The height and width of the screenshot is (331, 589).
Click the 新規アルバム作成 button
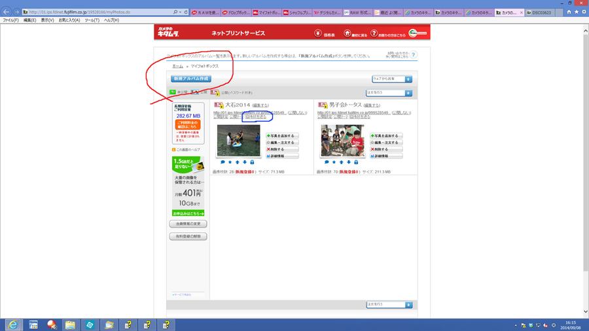coord(191,78)
